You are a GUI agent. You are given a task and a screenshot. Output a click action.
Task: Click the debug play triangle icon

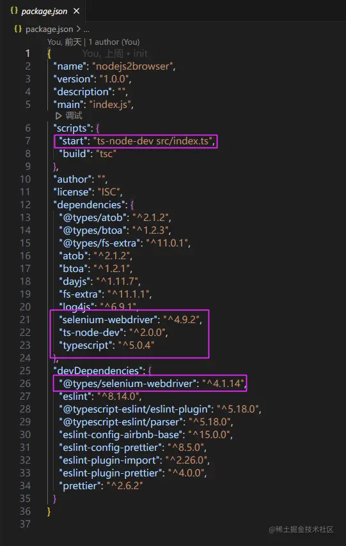59,116
